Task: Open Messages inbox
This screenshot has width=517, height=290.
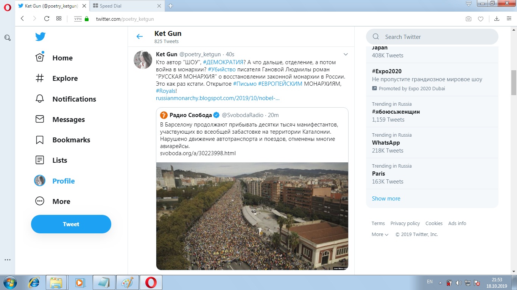Action: coord(69,119)
